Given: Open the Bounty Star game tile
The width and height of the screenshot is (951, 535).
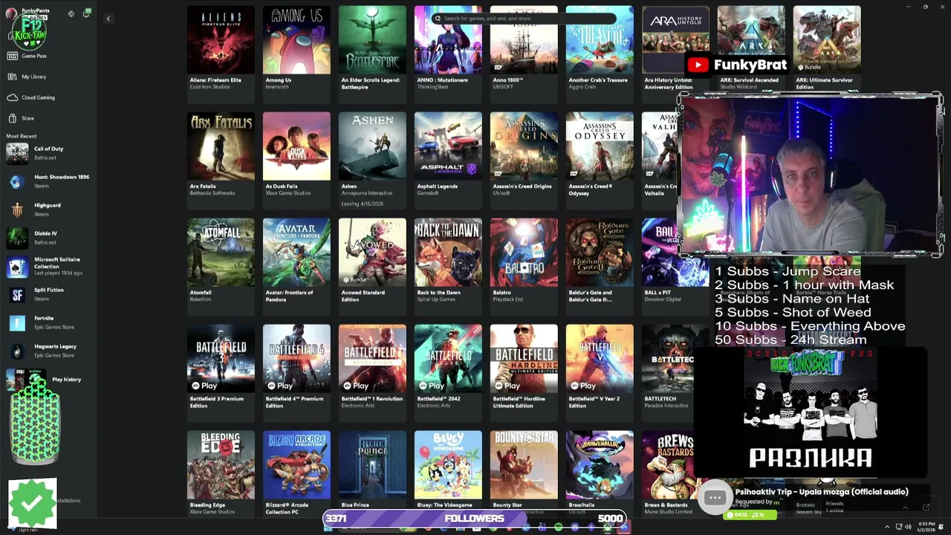Looking at the screenshot, I should [x=524, y=473].
